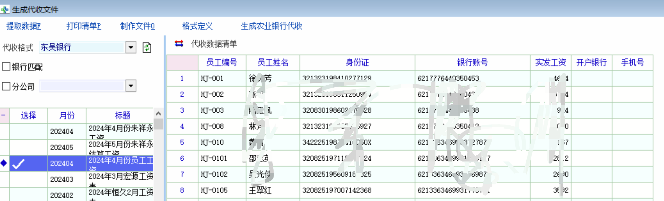The image size is (664, 201).
Task: Click 打印清单 in the toolbar
Action: [84, 26]
